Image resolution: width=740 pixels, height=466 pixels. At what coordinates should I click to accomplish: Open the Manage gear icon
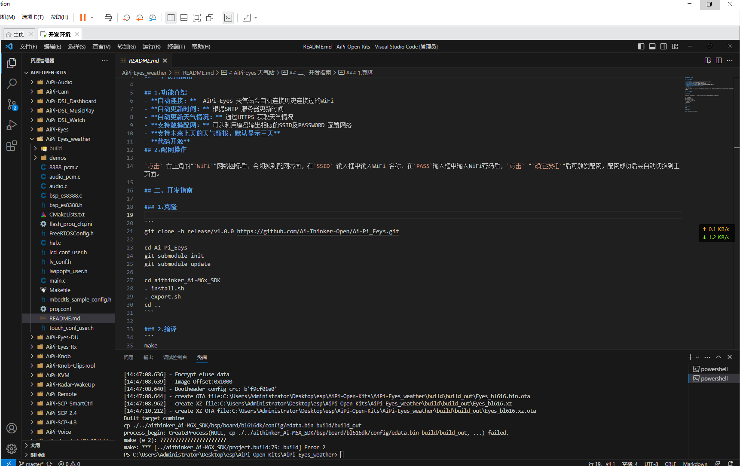coord(12,449)
